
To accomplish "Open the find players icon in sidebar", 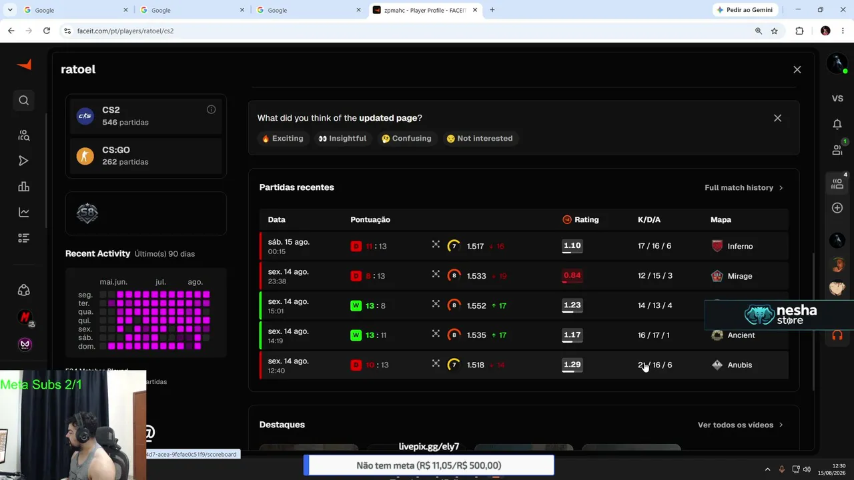I will (x=24, y=135).
